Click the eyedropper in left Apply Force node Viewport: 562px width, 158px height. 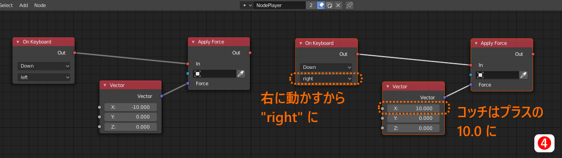point(241,74)
